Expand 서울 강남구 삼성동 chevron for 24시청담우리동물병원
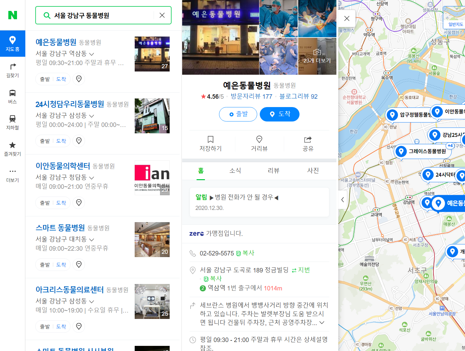 click(x=92, y=116)
